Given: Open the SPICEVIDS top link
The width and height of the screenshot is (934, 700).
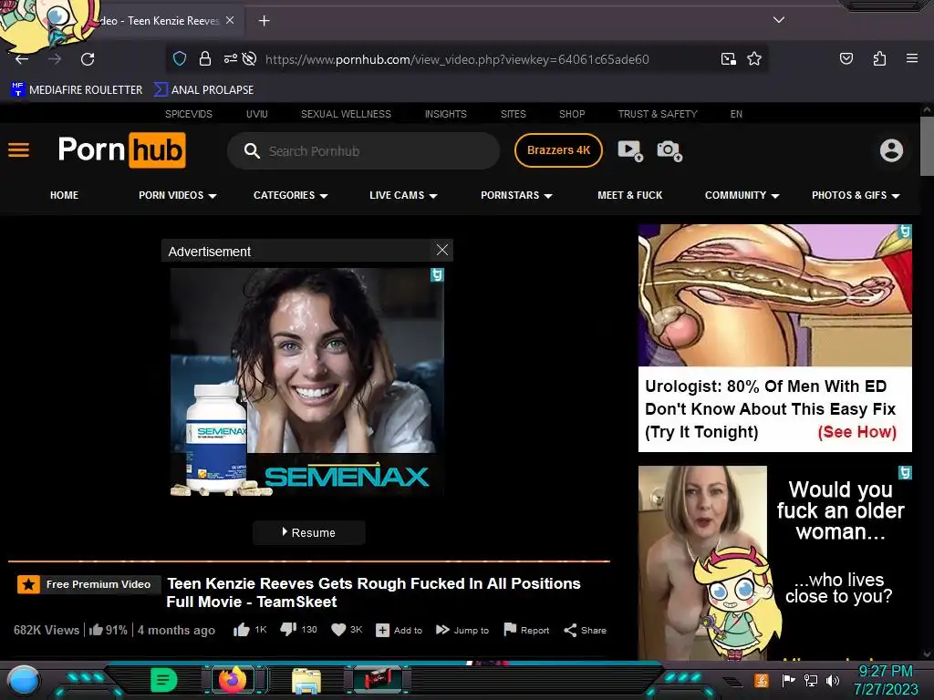Looking at the screenshot, I should coord(188,114).
